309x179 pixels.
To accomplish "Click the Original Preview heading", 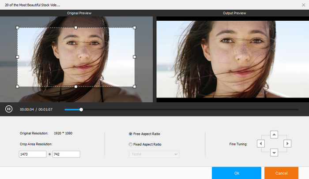I will [x=79, y=13].
